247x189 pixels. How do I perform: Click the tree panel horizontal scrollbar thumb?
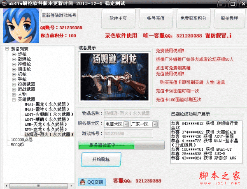coord(39,186)
